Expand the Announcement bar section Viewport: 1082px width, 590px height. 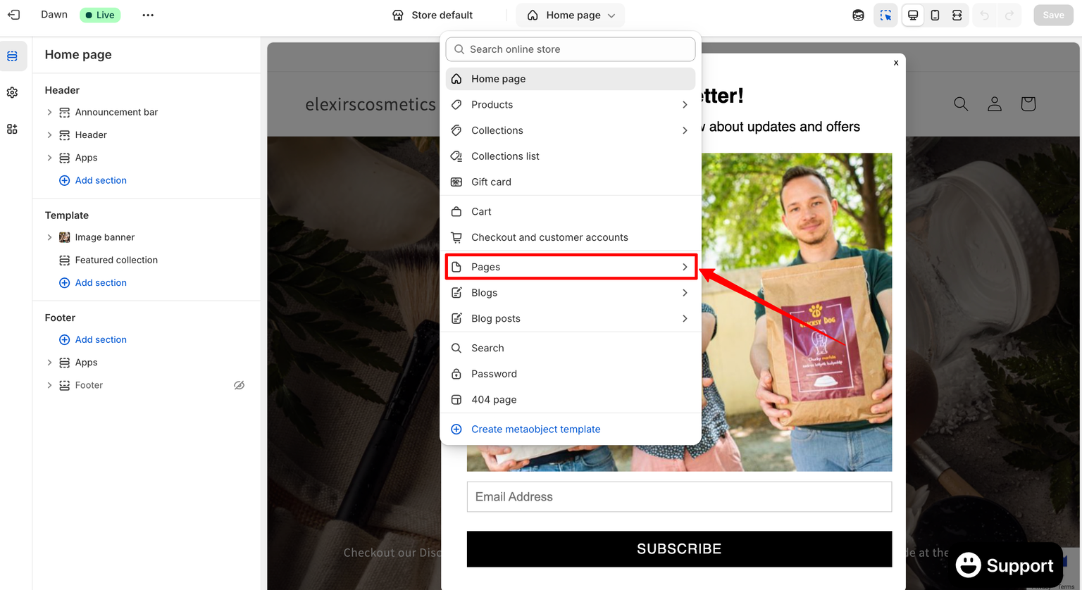pos(49,112)
